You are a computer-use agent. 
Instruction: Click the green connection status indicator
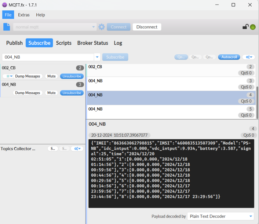253,27
